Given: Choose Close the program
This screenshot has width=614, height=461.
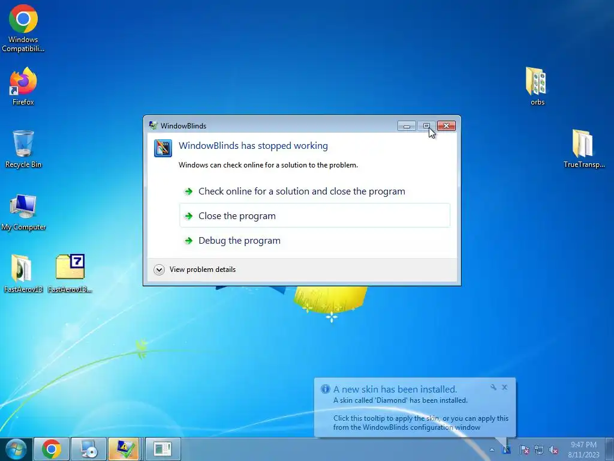Looking at the screenshot, I should pos(315,215).
